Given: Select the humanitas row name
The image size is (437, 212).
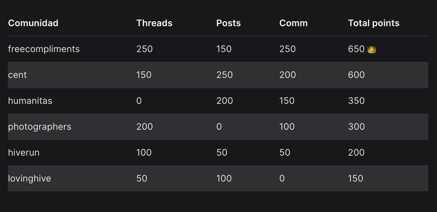Looking at the screenshot, I should click(x=30, y=101).
